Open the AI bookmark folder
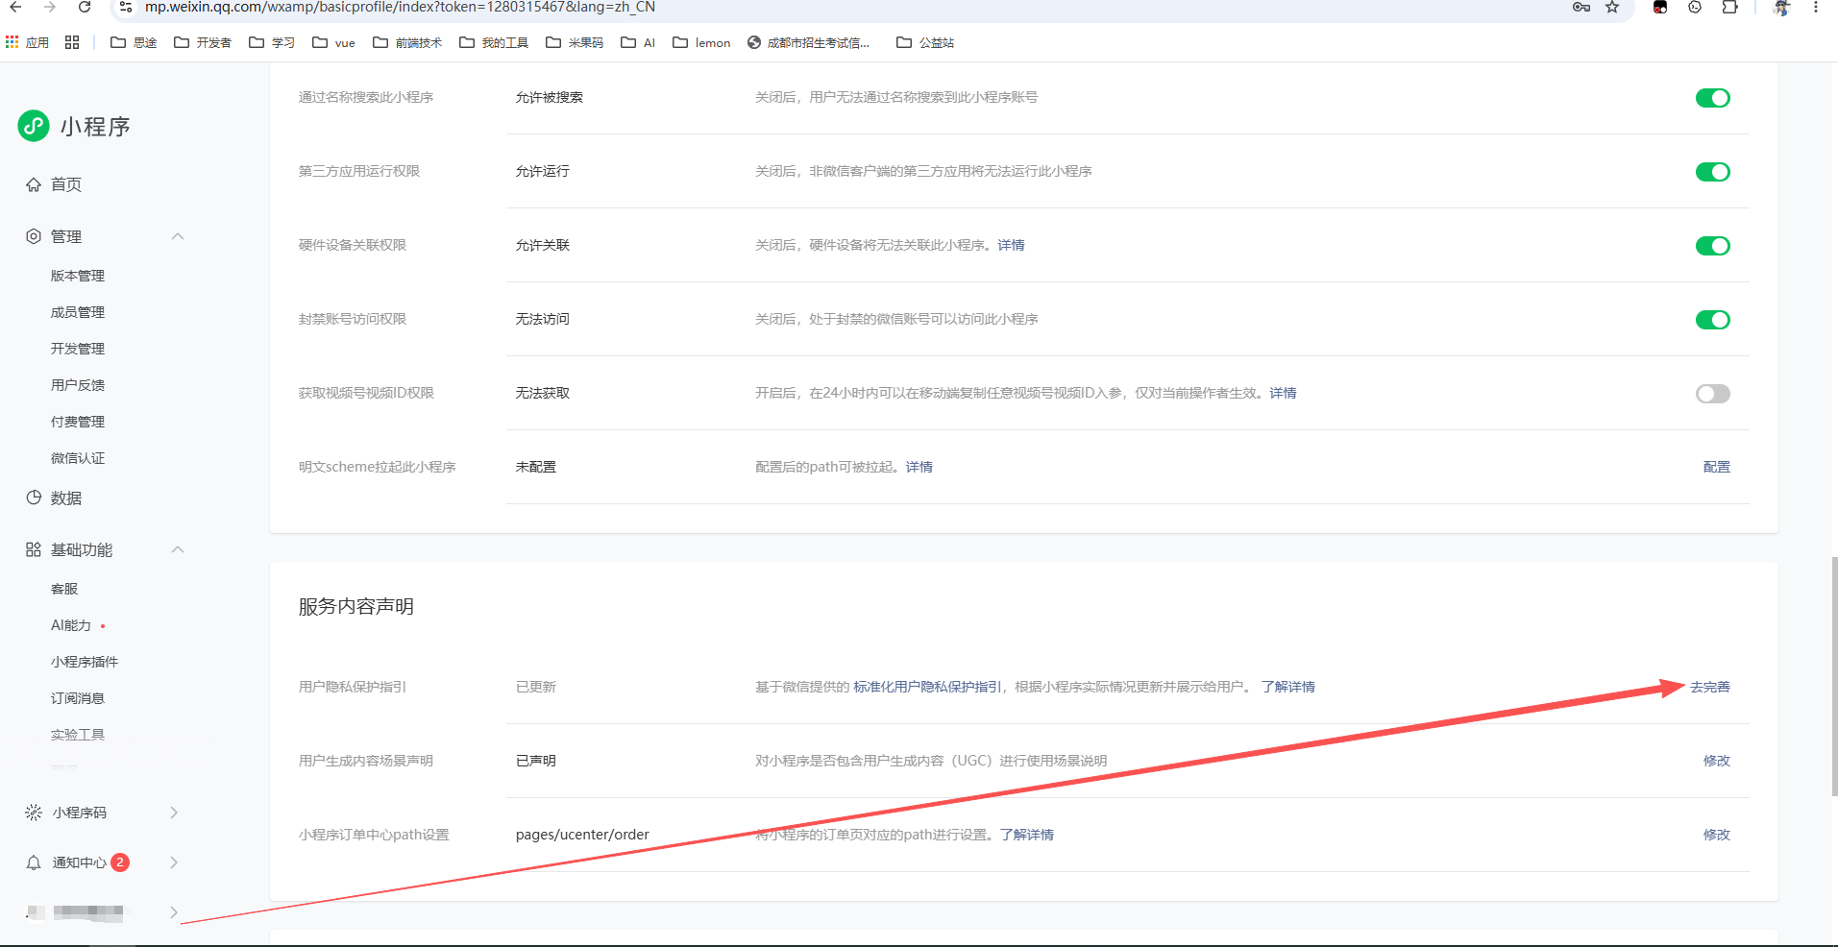The height and width of the screenshot is (947, 1838). [x=638, y=42]
